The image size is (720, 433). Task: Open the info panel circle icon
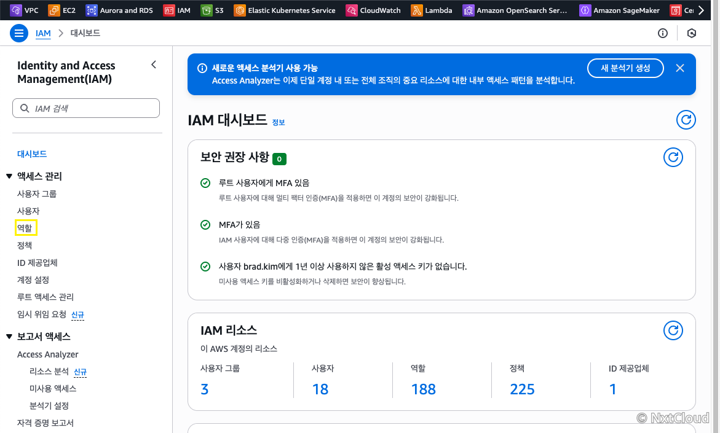coord(663,33)
